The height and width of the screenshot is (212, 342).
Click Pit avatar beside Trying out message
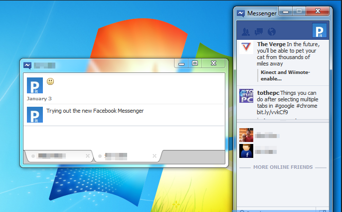click(x=35, y=115)
